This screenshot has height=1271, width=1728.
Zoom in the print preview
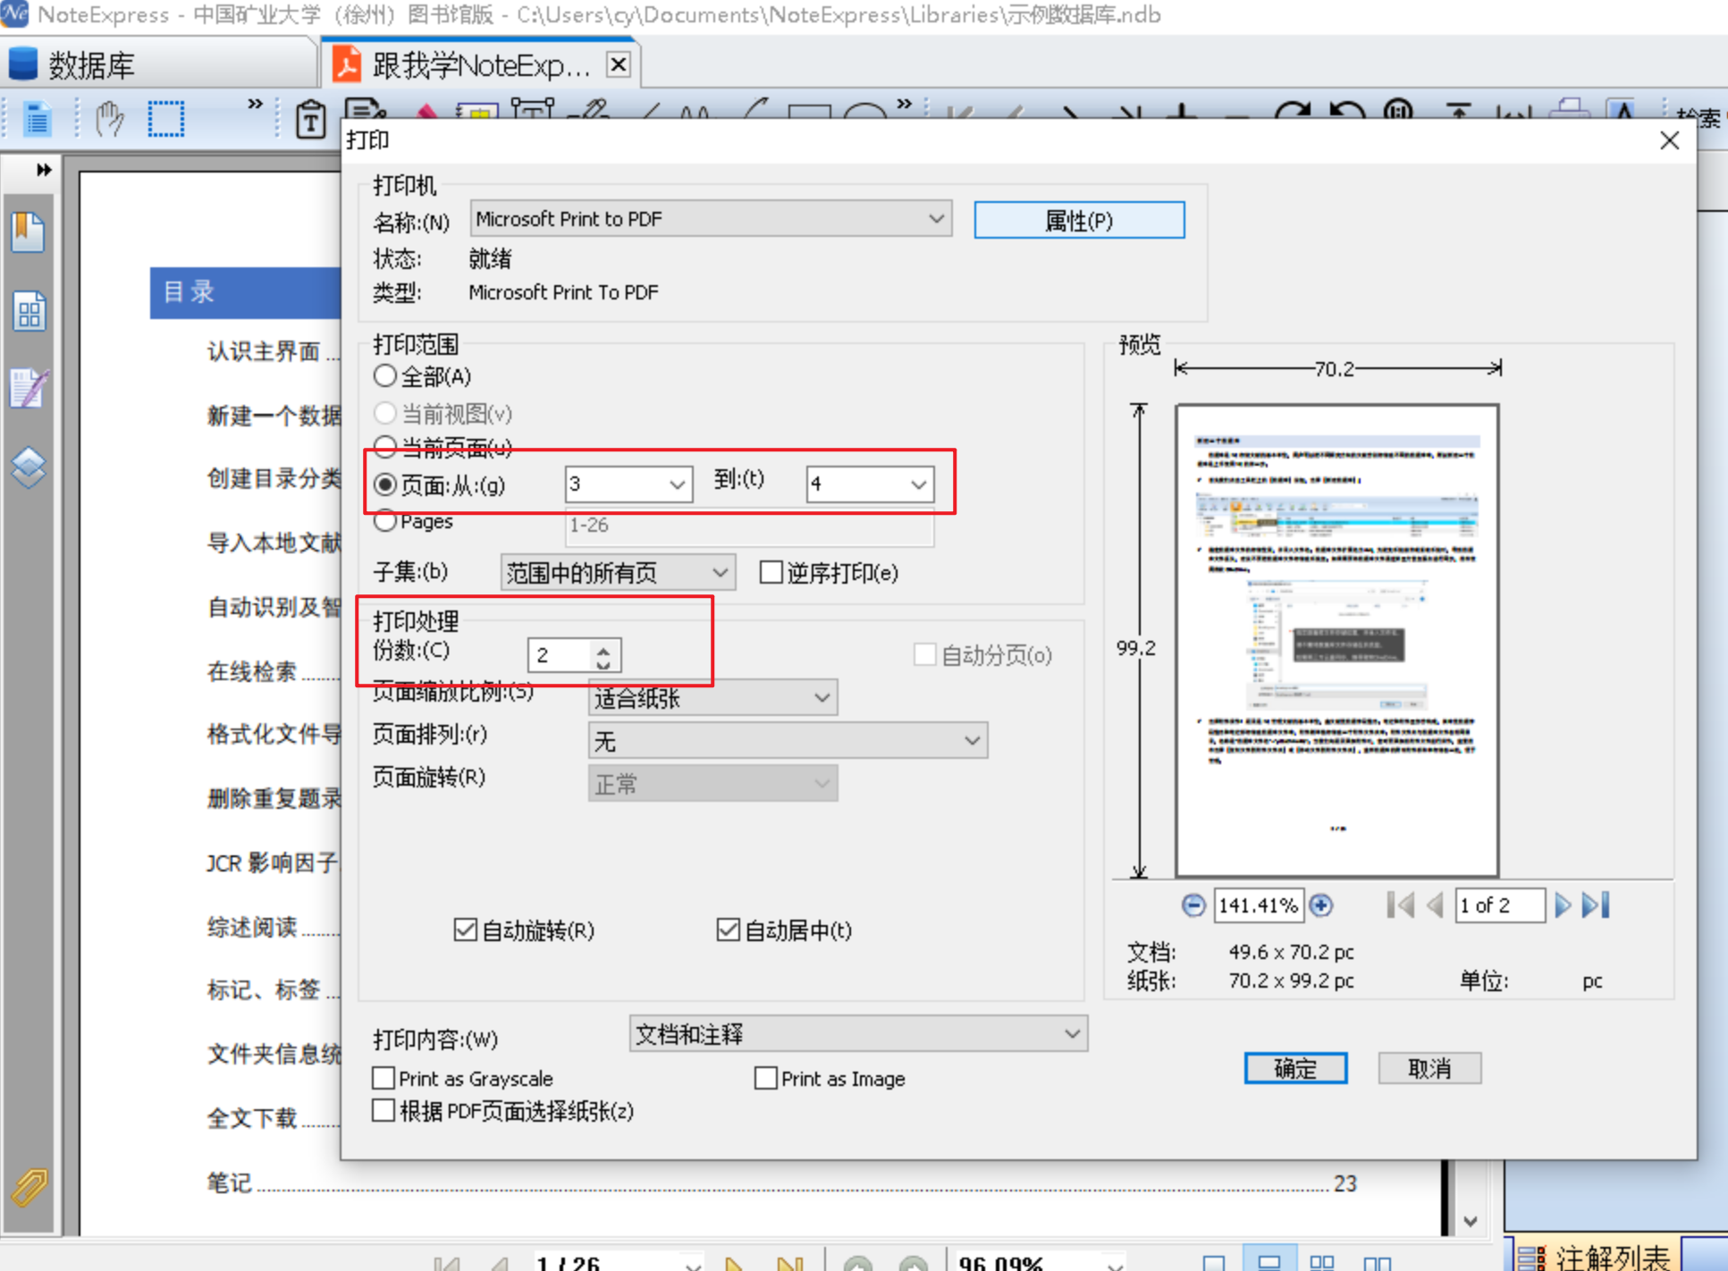1320,905
